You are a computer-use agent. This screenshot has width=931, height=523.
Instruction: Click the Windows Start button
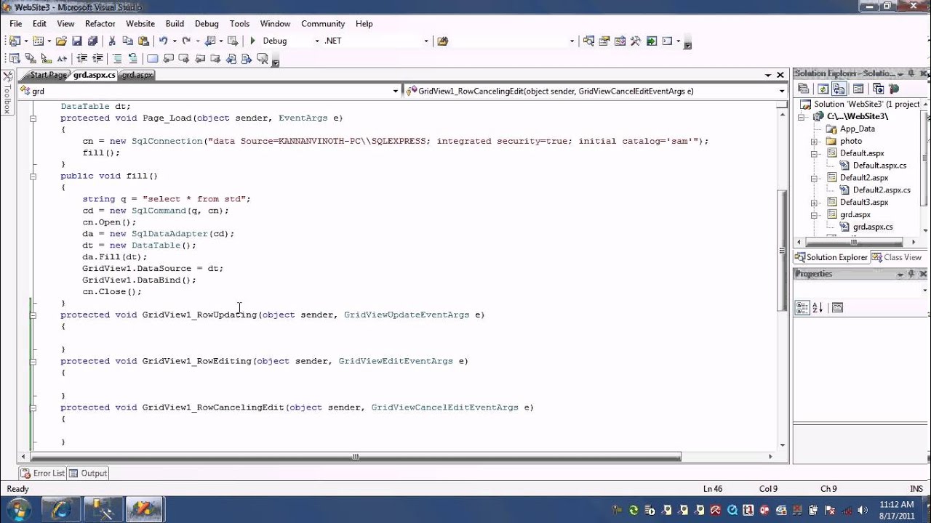17,510
